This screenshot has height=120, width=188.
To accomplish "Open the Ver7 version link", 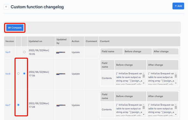I will click(8, 105).
